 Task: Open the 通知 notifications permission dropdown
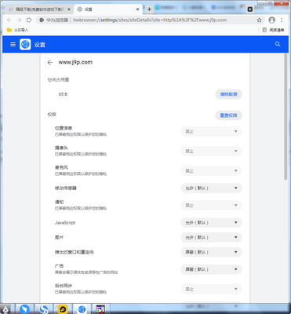(x=212, y=206)
